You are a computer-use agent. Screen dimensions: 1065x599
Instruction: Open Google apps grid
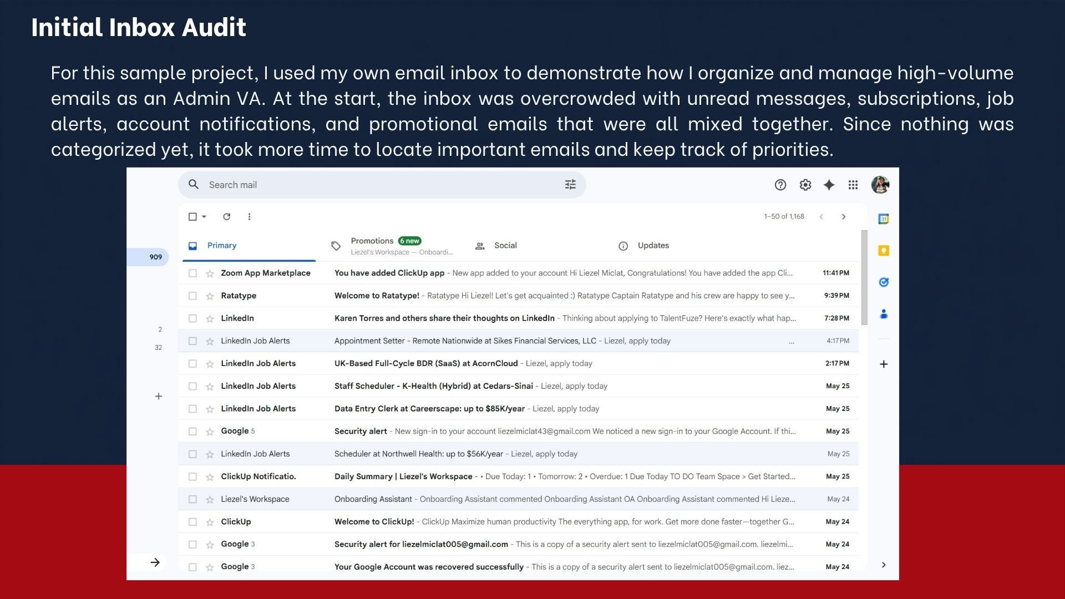(x=853, y=185)
